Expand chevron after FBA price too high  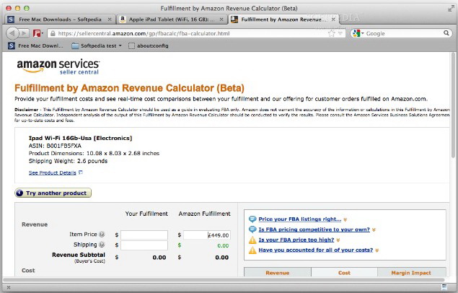pos(338,240)
